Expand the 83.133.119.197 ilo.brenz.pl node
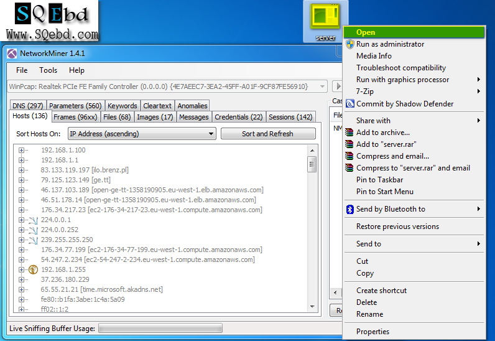495x341 pixels. (x=22, y=170)
